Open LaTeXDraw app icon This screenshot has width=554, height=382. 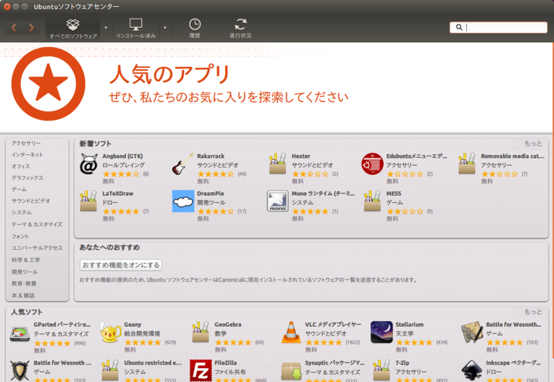coord(89,201)
